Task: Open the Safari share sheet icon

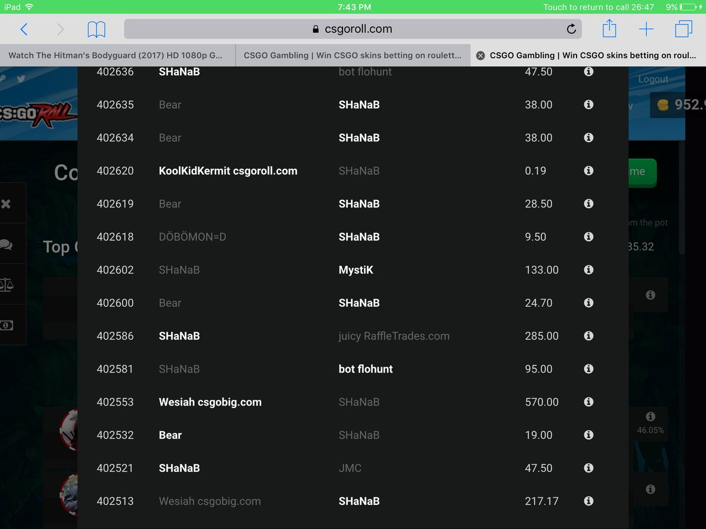Action: pos(609,28)
